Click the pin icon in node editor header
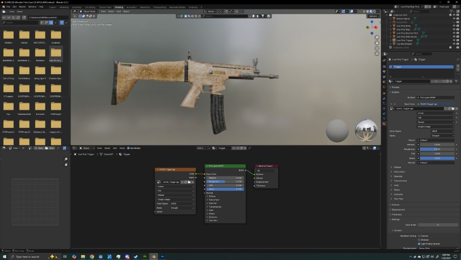461x260 pixels. [249, 148]
